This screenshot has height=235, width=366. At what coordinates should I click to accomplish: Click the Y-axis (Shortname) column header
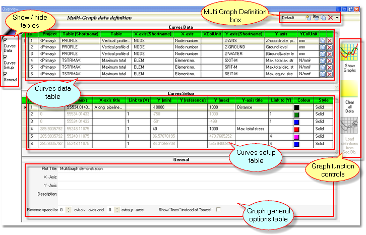[240, 33]
